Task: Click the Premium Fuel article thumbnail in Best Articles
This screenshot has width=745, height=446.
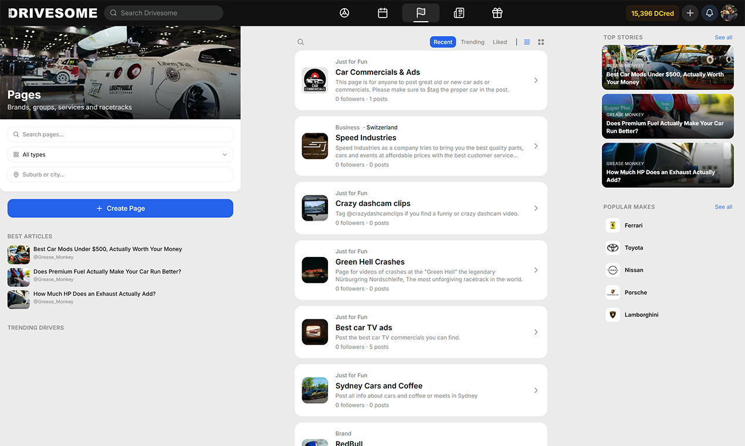Action: pyautogui.click(x=19, y=277)
